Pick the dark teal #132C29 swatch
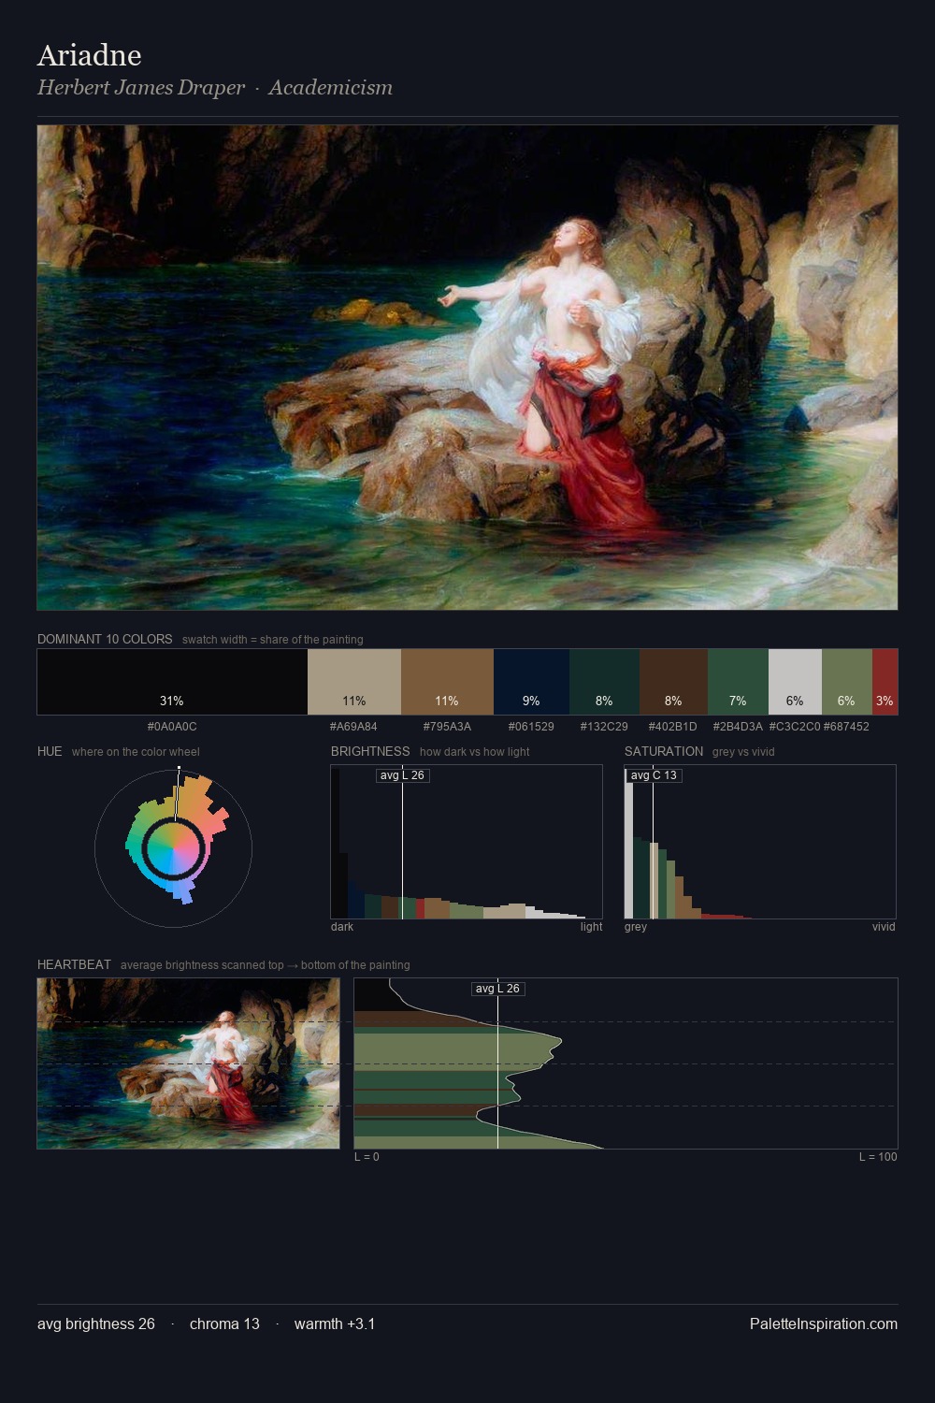This screenshot has width=935, height=1403. coord(604,682)
